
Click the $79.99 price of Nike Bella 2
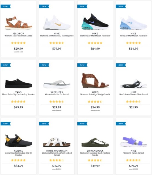pyautogui.click(x=57, y=49)
